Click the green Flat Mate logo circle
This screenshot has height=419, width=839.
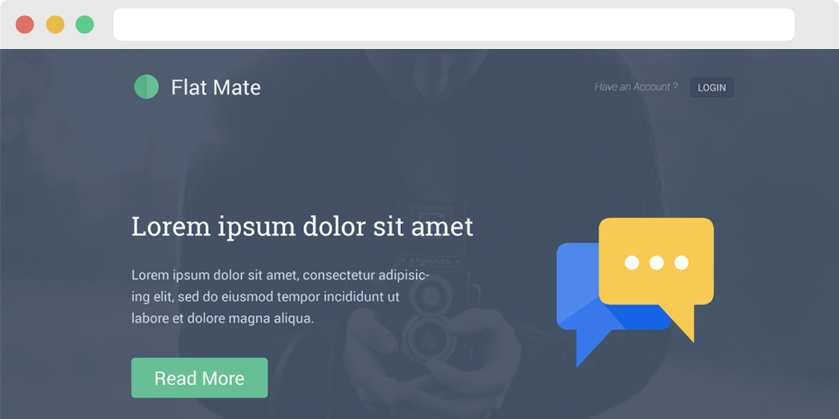[x=146, y=86]
